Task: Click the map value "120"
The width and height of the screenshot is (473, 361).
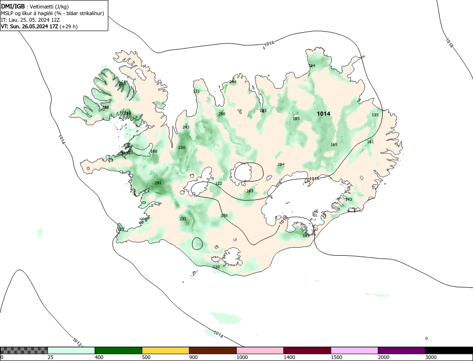Action: pos(216,267)
